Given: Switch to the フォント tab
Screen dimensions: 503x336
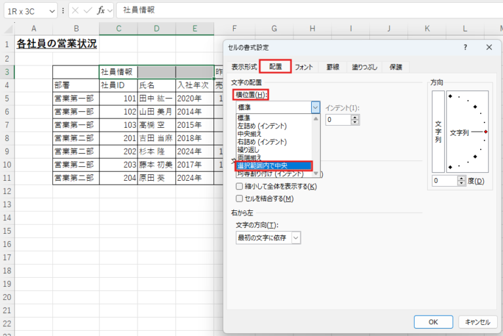Looking at the screenshot, I should coord(304,67).
